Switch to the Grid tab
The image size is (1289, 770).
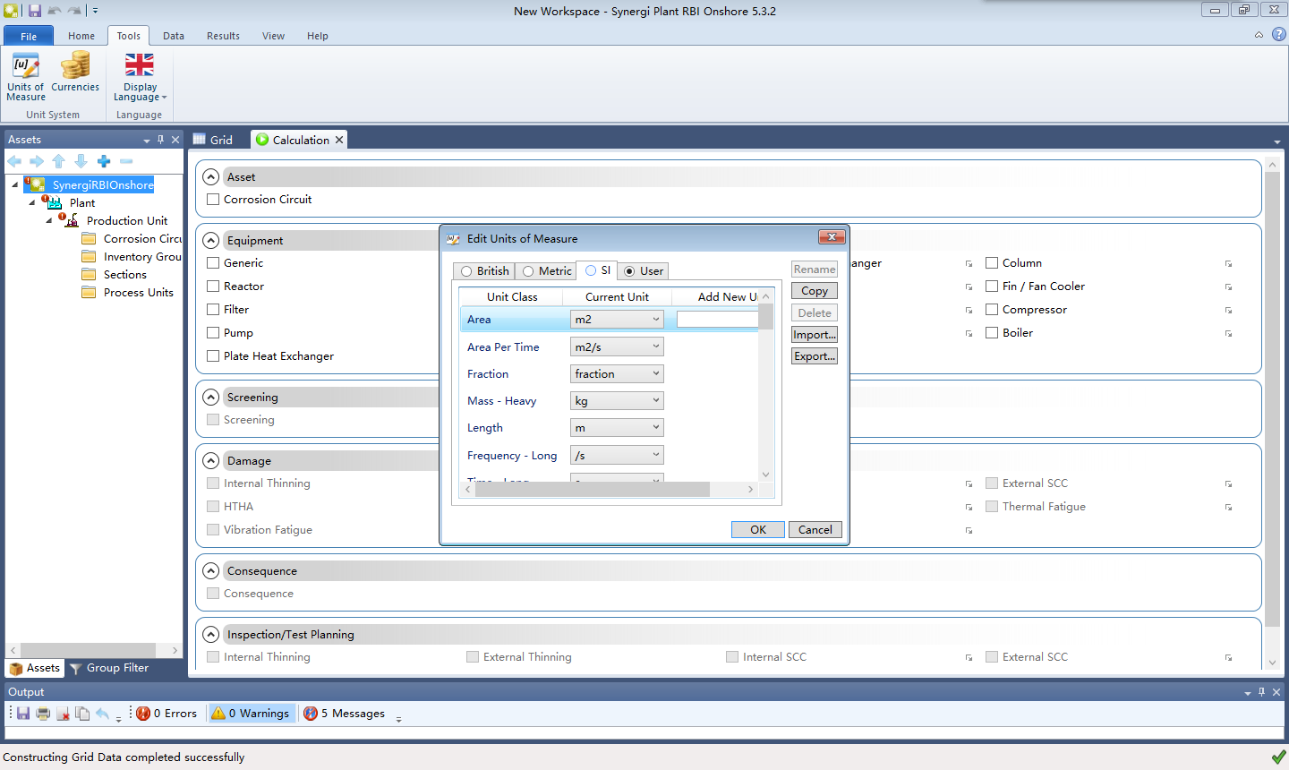213,140
